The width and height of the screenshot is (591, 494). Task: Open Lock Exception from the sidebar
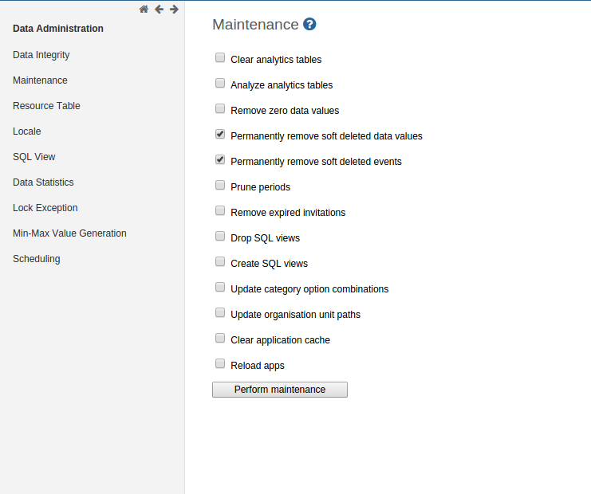[45, 208]
